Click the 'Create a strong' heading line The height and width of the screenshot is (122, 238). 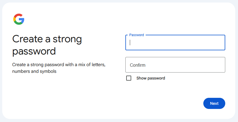[x=47, y=39]
